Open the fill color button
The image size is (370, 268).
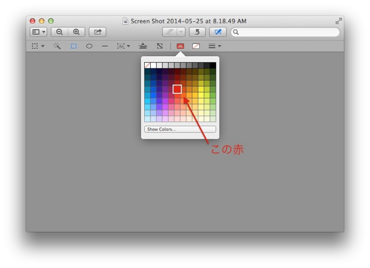point(196,46)
